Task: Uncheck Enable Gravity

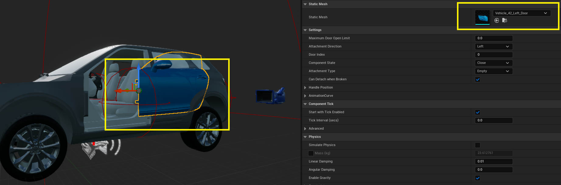Action: coord(478,178)
